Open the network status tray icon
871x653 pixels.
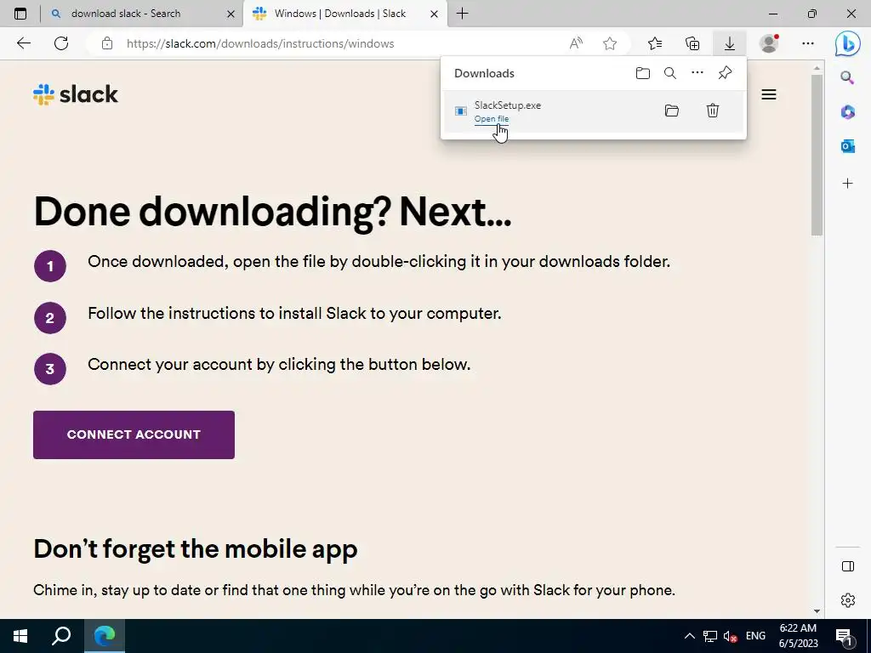click(710, 636)
